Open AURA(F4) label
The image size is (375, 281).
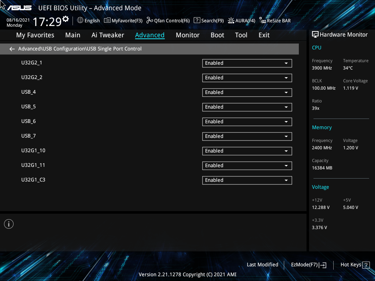click(x=245, y=21)
